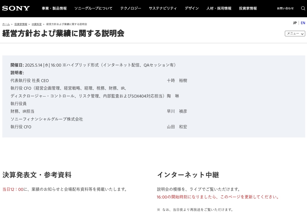Click お問い合わせ link
Viewport: 307px width, 215px height.
pyautogui.click(x=285, y=8)
